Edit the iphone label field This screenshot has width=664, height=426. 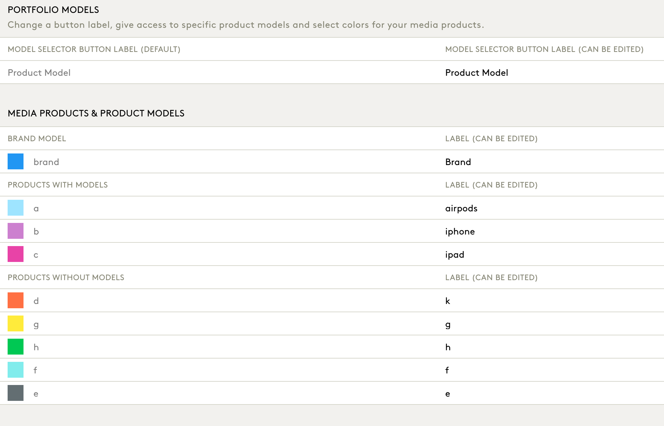[460, 231]
